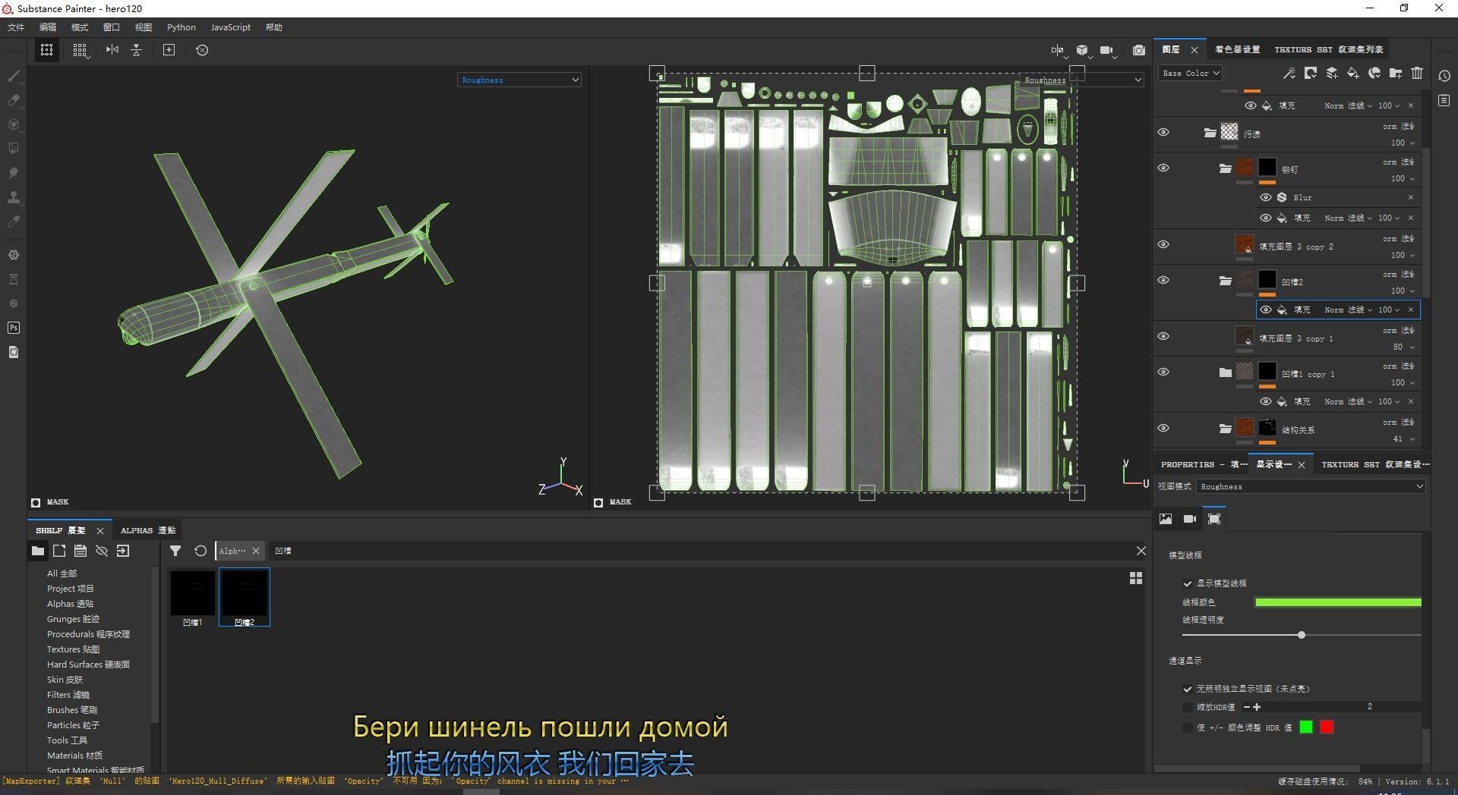Toggle visibility of 结构关系 folder layer
This screenshot has width=1458, height=795.
(x=1163, y=428)
